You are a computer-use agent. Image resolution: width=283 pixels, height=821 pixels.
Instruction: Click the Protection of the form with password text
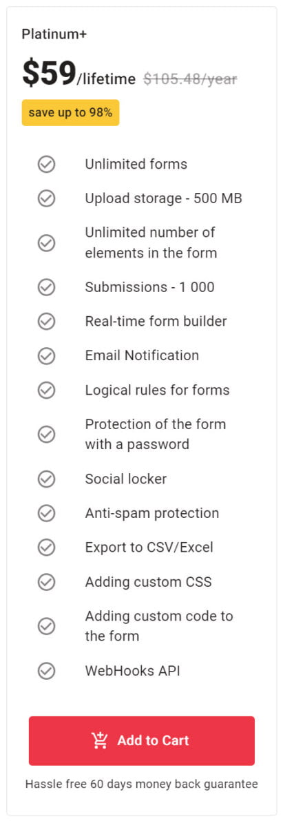[156, 434]
